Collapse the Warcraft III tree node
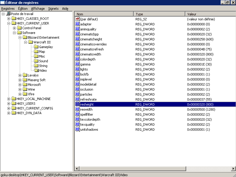Viewport: 236px width, 177px height. (x=26, y=42)
